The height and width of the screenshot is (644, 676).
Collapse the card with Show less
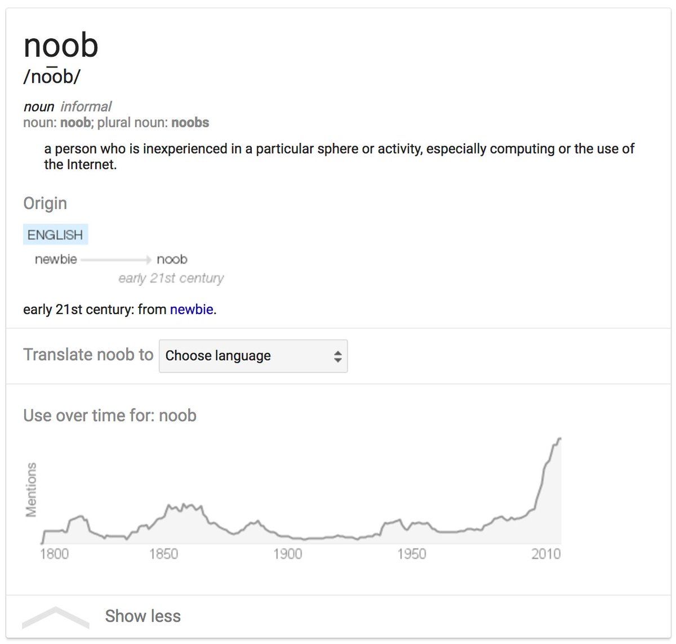point(143,616)
